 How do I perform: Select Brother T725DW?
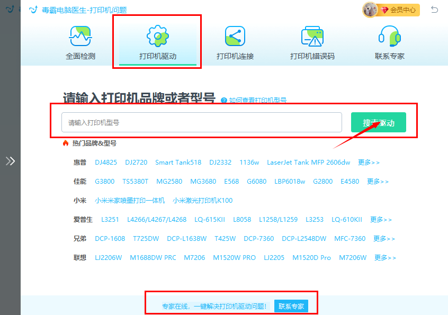coord(146,238)
